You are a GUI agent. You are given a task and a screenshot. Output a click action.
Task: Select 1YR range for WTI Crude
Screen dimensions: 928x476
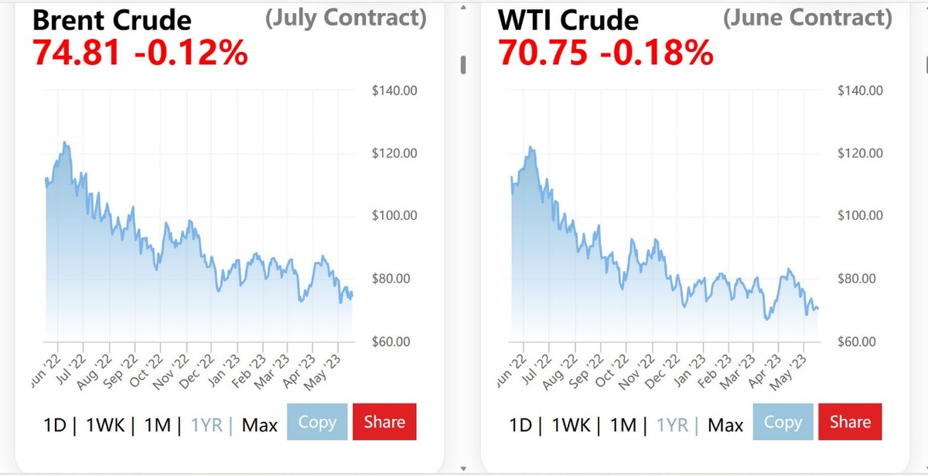tap(674, 424)
